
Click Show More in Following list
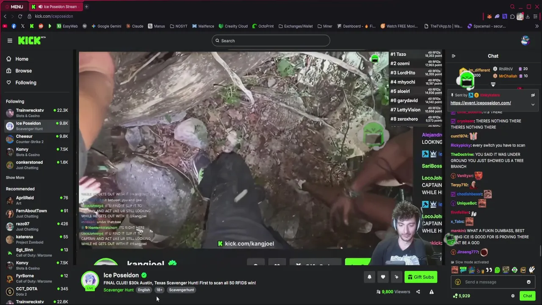15,177
